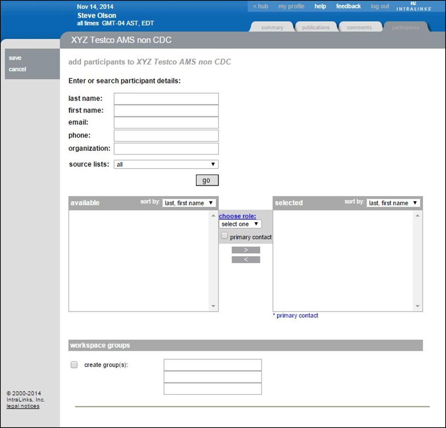Viewport: 446px width, 428px height.
Task: Click the legal notices link
Action: [x=23, y=406]
